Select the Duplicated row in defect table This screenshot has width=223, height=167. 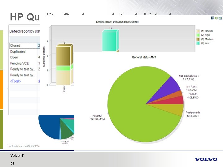pyautogui.click(x=24, y=51)
